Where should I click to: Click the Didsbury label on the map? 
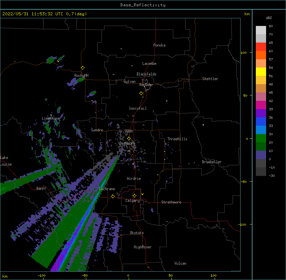click(127, 143)
